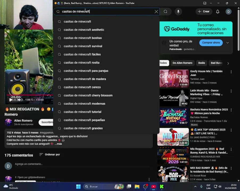Seek on the red video progress bar

click(30, 95)
